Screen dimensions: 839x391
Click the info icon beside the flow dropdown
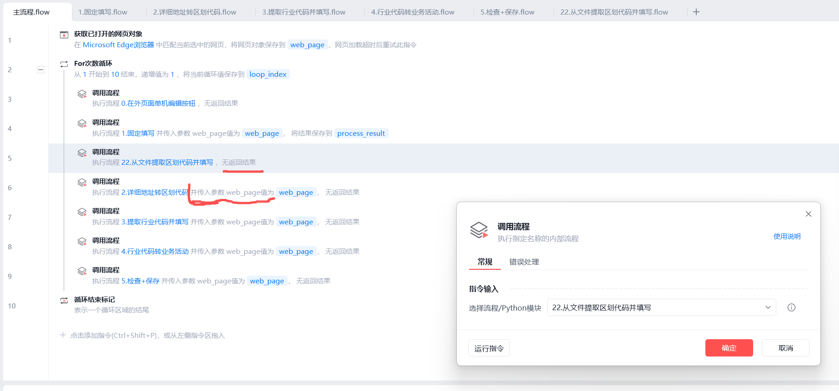tap(791, 307)
